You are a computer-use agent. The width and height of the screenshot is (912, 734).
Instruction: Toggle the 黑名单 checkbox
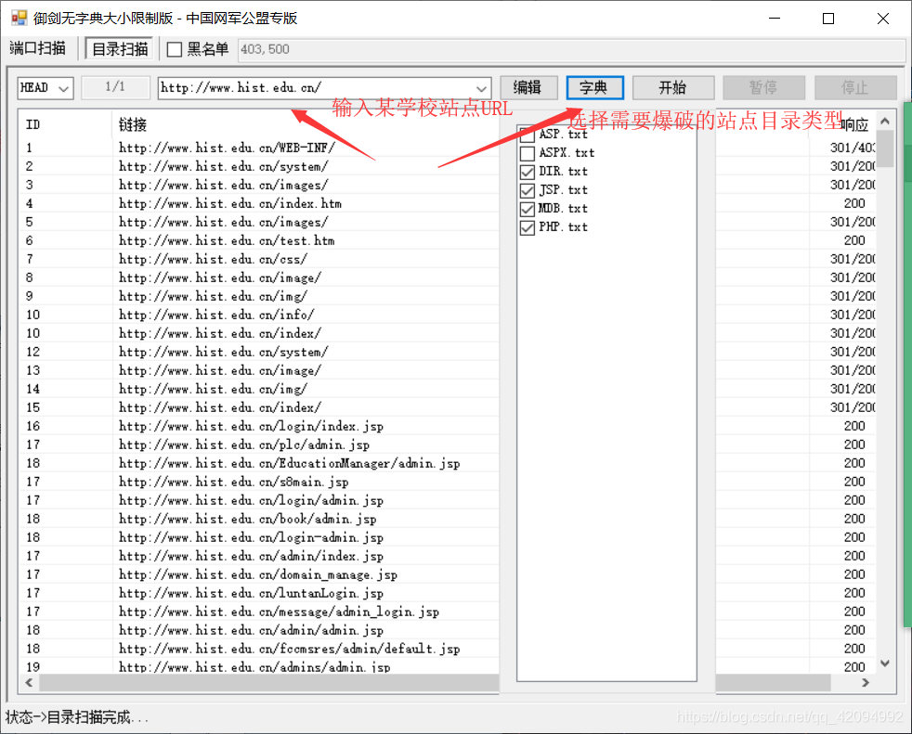tap(174, 49)
